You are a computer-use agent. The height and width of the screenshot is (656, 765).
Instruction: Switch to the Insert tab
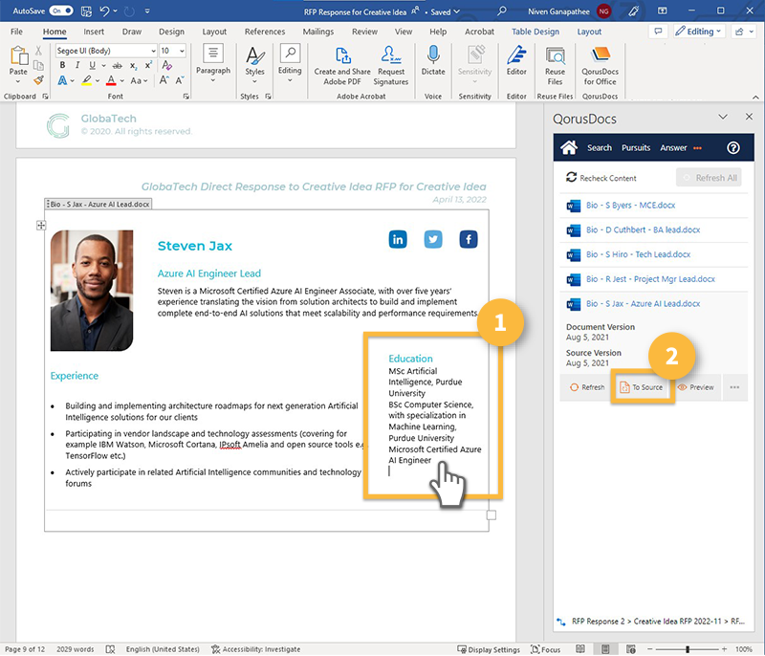(94, 32)
